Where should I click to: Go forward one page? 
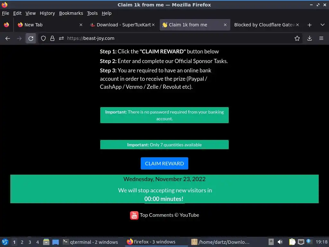(19, 39)
